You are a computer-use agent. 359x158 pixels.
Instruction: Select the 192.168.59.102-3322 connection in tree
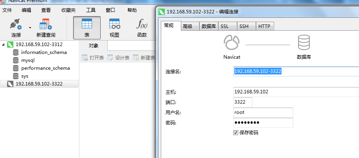coord(39,84)
